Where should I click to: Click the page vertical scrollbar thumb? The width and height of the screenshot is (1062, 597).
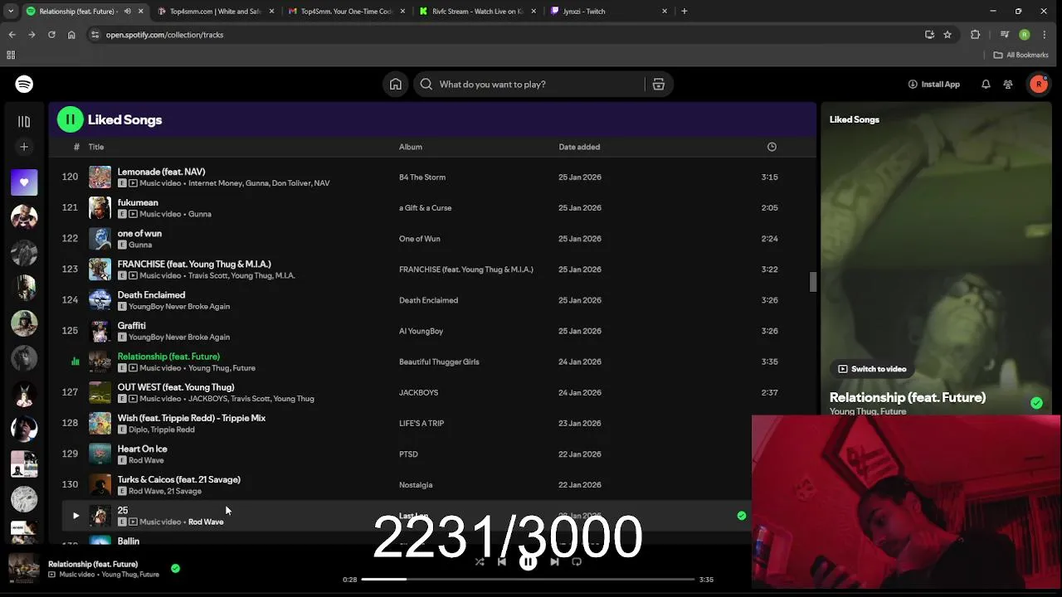(x=813, y=282)
